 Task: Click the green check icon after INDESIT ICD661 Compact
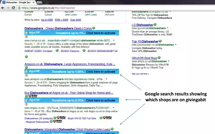coord(57,51)
